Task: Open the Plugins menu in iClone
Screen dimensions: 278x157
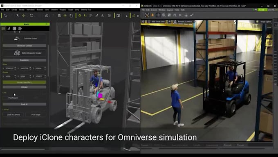Action: 63,10
